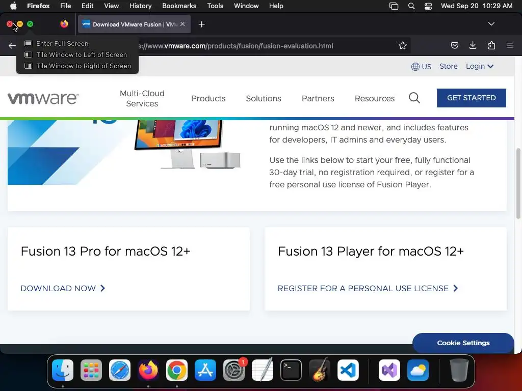Click the vmware.com address bar URL

236,46
